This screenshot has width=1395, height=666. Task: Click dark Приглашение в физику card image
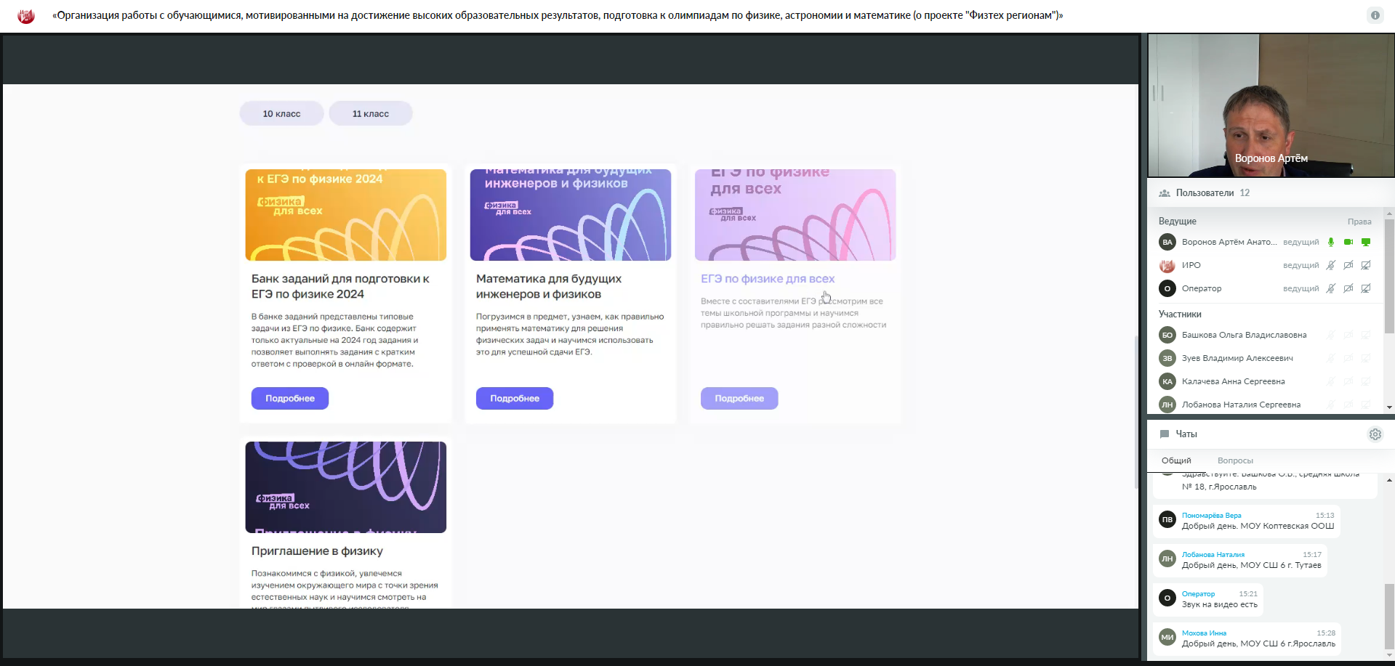click(346, 487)
